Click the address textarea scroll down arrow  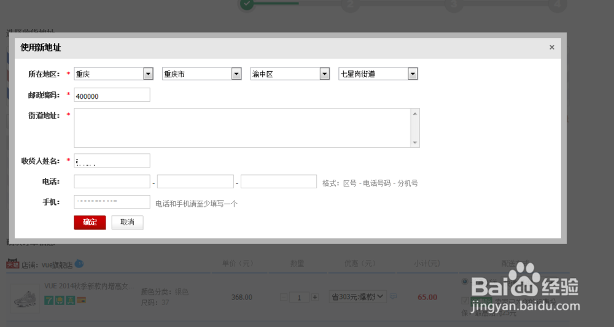[x=415, y=142]
